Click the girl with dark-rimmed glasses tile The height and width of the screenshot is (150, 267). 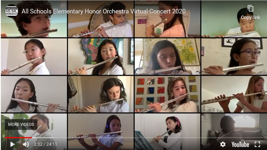click(x=234, y=57)
